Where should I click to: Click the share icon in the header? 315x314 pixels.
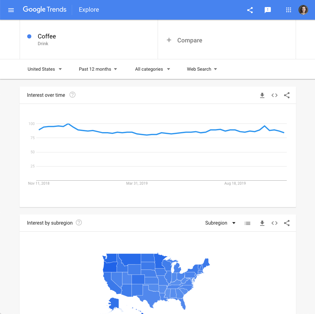pyautogui.click(x=250, y=10)
